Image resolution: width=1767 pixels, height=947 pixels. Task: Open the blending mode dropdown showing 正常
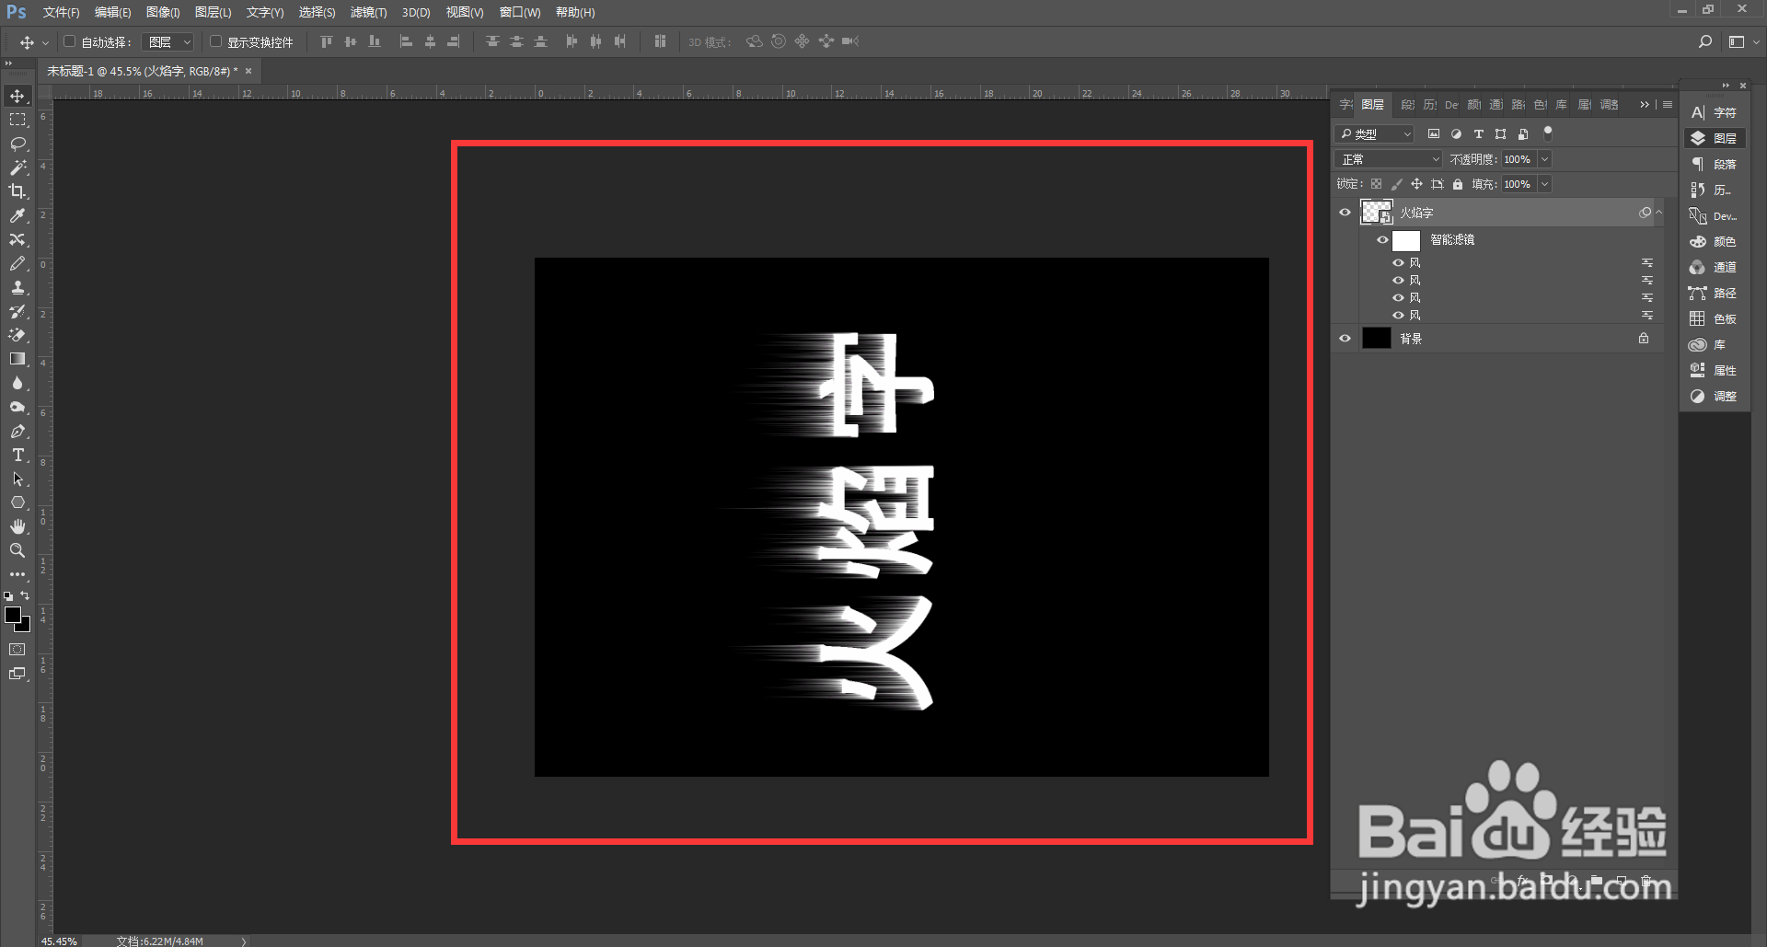[1388, 158]
